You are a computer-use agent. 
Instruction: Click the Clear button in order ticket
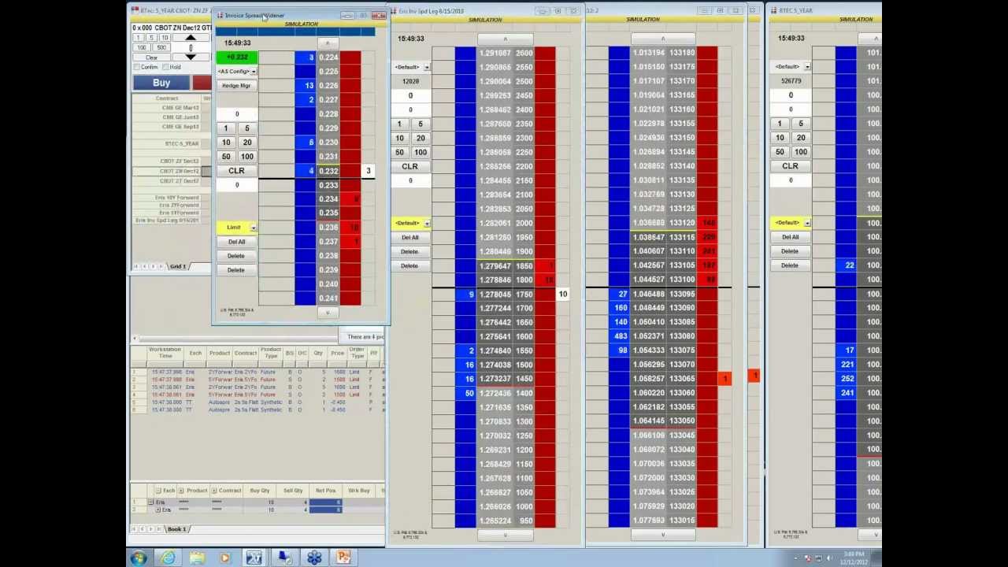click(x=151, y=57)
